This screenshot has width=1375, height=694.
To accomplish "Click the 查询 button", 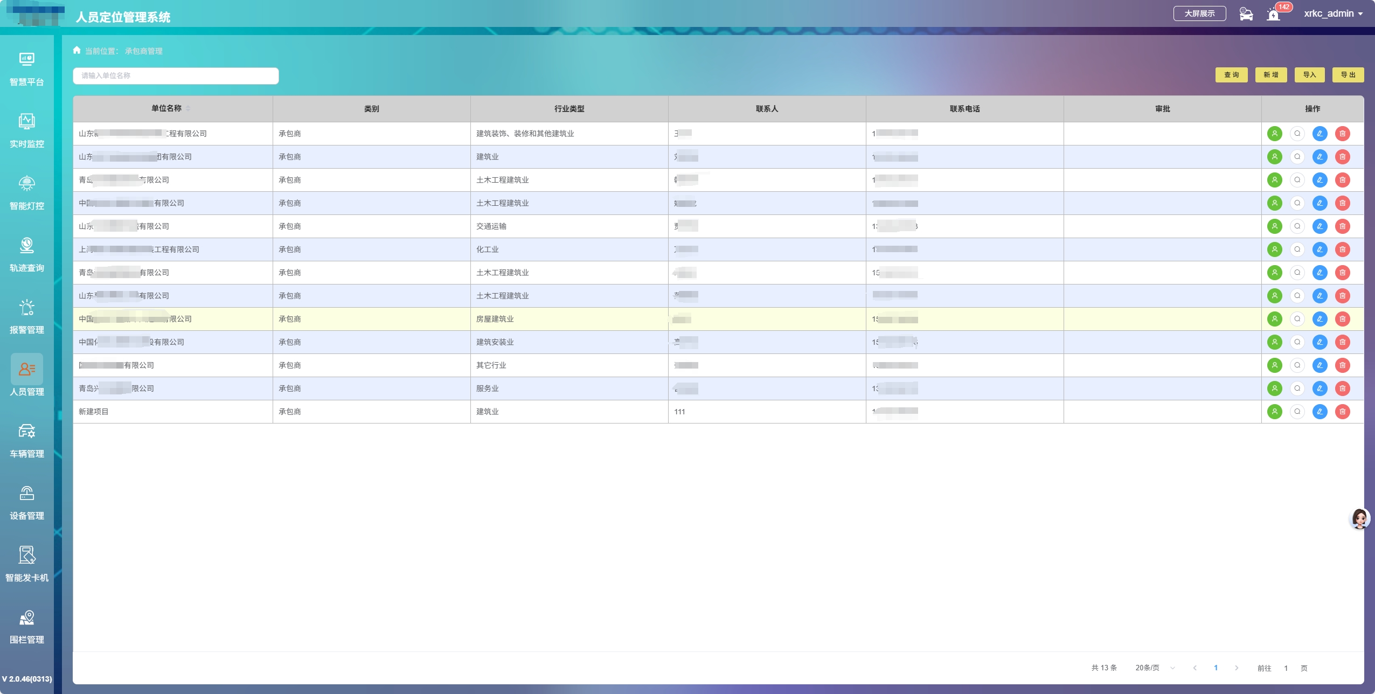I will click(x=1231, y=75).
